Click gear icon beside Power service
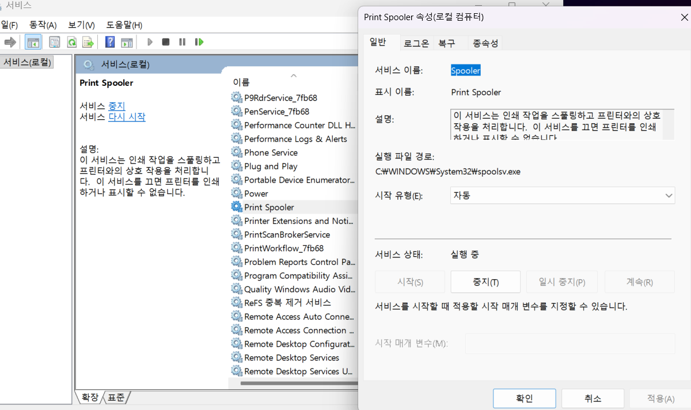691x410 pixels. [237, 193]
